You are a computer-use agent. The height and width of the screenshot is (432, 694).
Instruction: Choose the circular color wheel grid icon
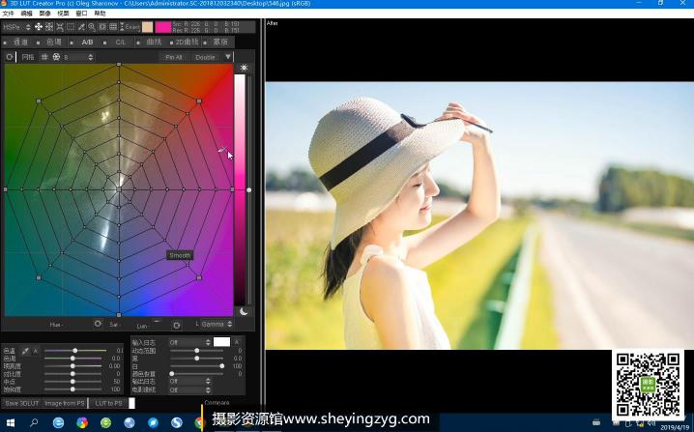(x=55, y=57)
